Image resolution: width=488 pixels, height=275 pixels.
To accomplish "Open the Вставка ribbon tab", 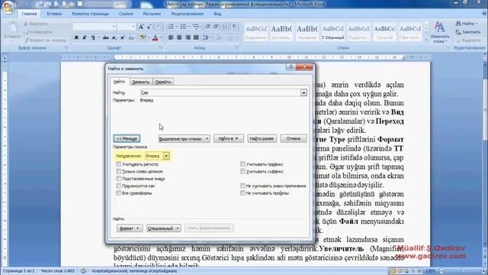I will [x=54, y=14].
